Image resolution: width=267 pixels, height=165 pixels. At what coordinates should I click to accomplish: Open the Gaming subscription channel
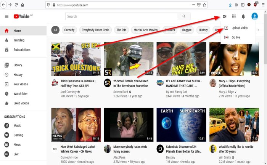(23, 135)
